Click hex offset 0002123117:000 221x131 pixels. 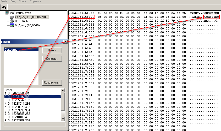81,68
